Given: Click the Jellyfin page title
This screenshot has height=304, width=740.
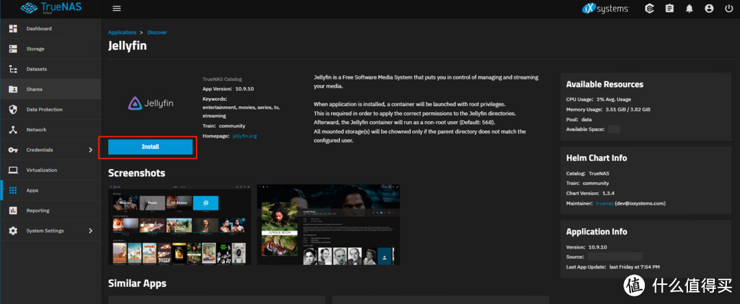Looking at the screenshot, I should click(127, 47).
